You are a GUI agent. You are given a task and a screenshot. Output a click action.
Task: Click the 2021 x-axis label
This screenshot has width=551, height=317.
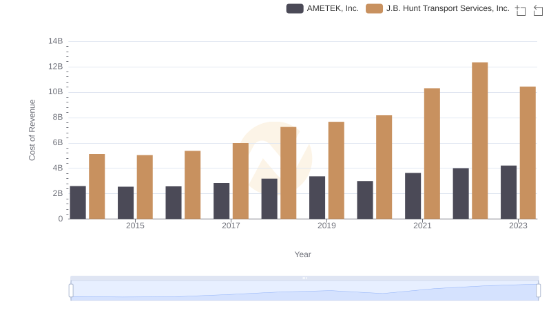[422, 226]
